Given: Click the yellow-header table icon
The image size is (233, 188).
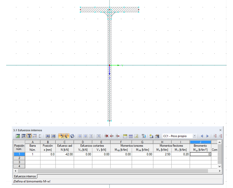Looking at the screenshot, I should pos(125,136).
